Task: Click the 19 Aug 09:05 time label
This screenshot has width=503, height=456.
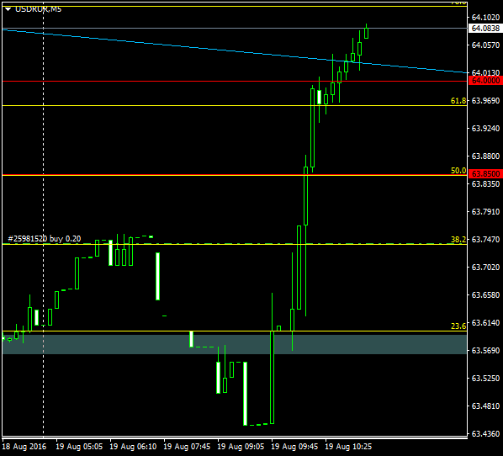Action: pyautogui.click(x=241, y=447)
